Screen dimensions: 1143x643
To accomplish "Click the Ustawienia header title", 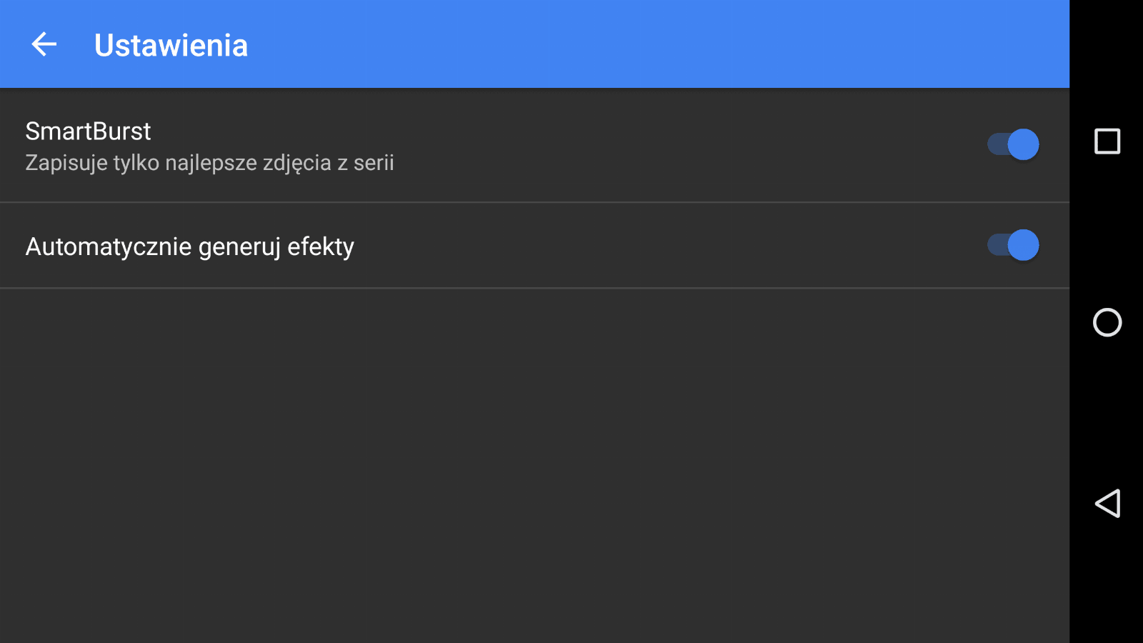I will (171, 45).
